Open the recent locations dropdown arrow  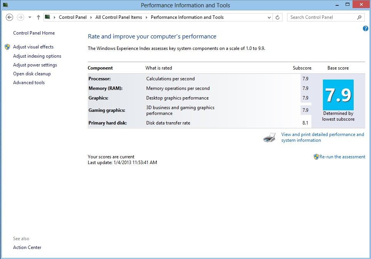30,17
